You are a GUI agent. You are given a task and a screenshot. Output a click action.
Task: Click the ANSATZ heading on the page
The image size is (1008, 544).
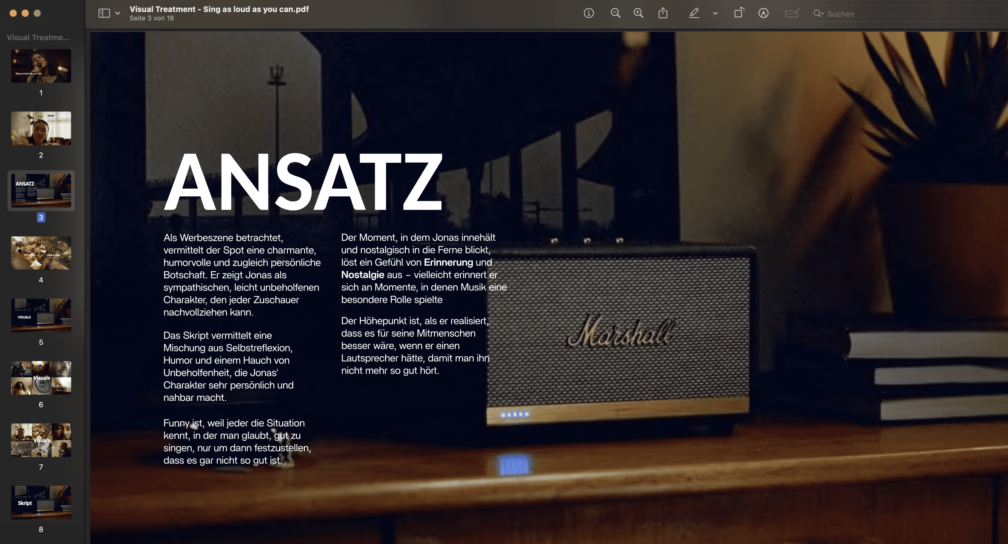304,182
